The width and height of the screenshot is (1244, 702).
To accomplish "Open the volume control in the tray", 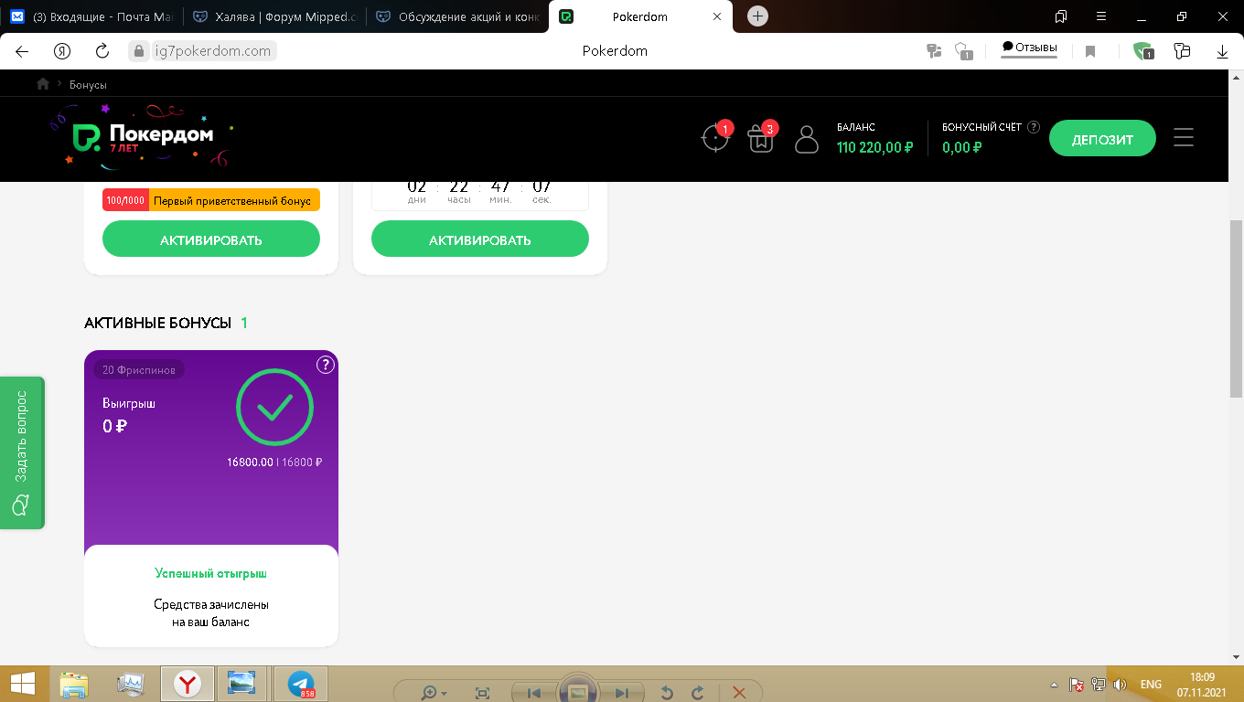I will point(1120,685).
